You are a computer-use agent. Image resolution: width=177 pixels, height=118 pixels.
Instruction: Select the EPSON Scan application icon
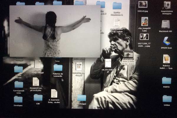(x=166, y=41)
